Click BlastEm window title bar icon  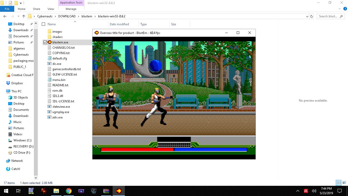coord(97,33)
